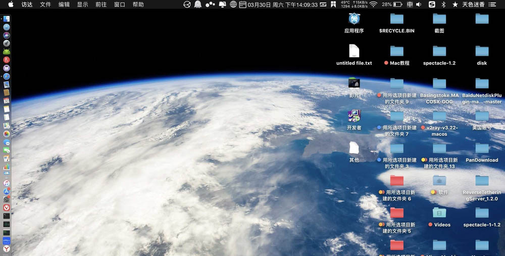Image resolution: width=505 pixels, height=256 pixels.
Task: Open the Wi-Fi status menu
Action: (x=373, y=5)
